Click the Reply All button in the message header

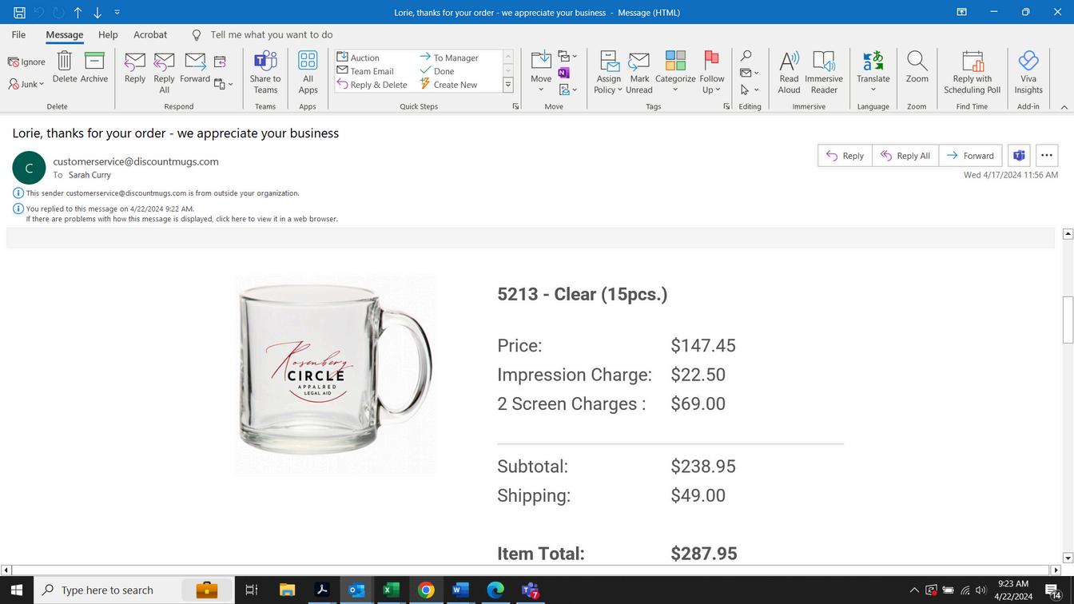[905, 156]
